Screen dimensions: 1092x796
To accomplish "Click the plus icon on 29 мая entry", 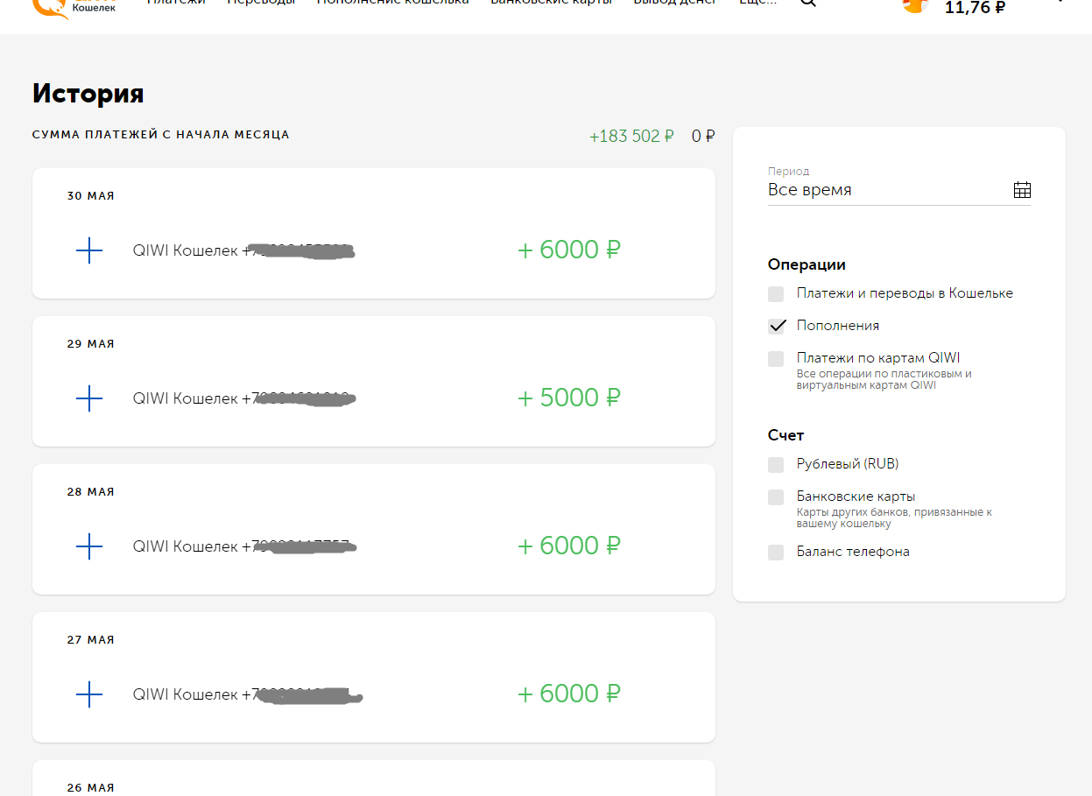I will click(89, 399).
